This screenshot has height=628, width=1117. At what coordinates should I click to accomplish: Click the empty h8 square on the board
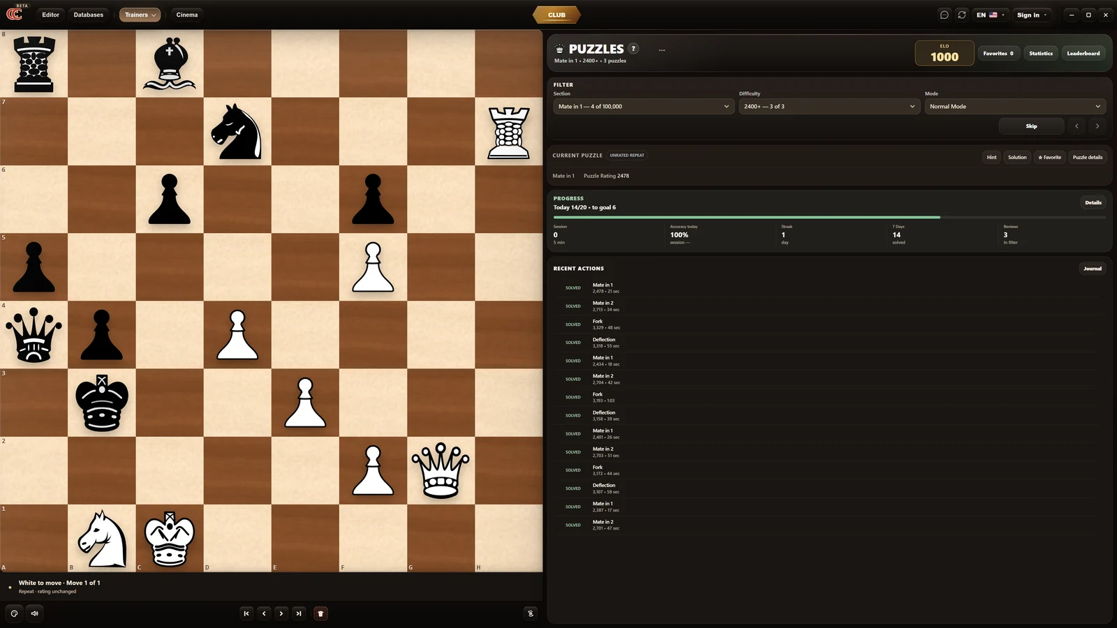click(x=509, y=64)
